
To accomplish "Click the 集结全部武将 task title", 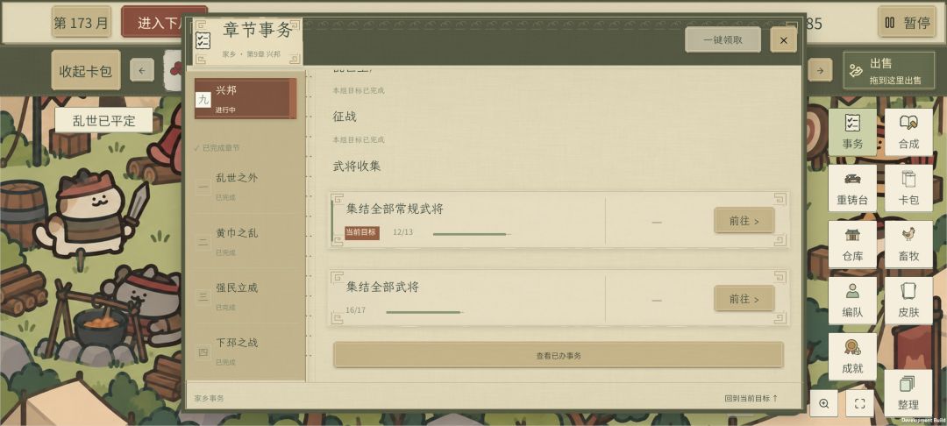I will pyautogui.click(x=382, y=288).
